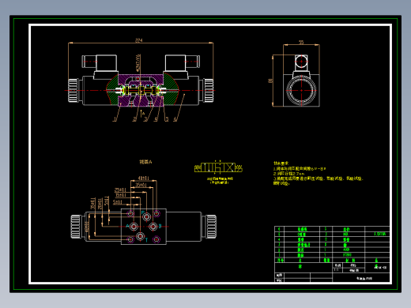Click the right knurled knob in bottom view
This screenshot has width=411, height=308.
(x=211, y=227)
